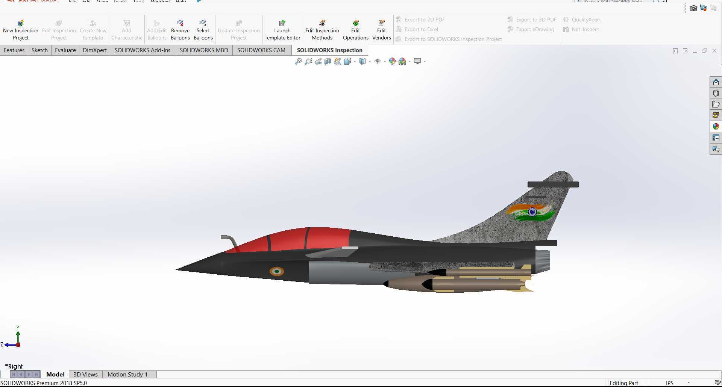The image size is (722, 387).
Task: Click the last tab scroll arrow
Action: (x=36, y=374)
